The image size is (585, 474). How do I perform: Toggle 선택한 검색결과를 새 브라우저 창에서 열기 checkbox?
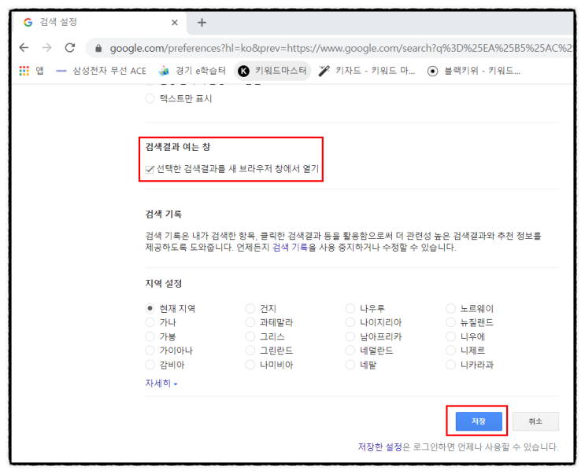[150, 170]
